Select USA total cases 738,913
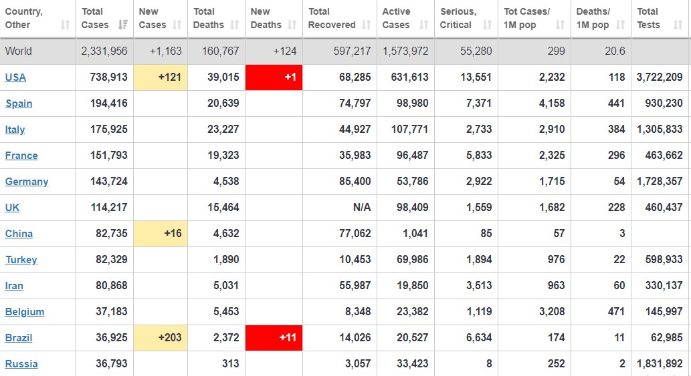691x376 pixels. pos(109,77)
